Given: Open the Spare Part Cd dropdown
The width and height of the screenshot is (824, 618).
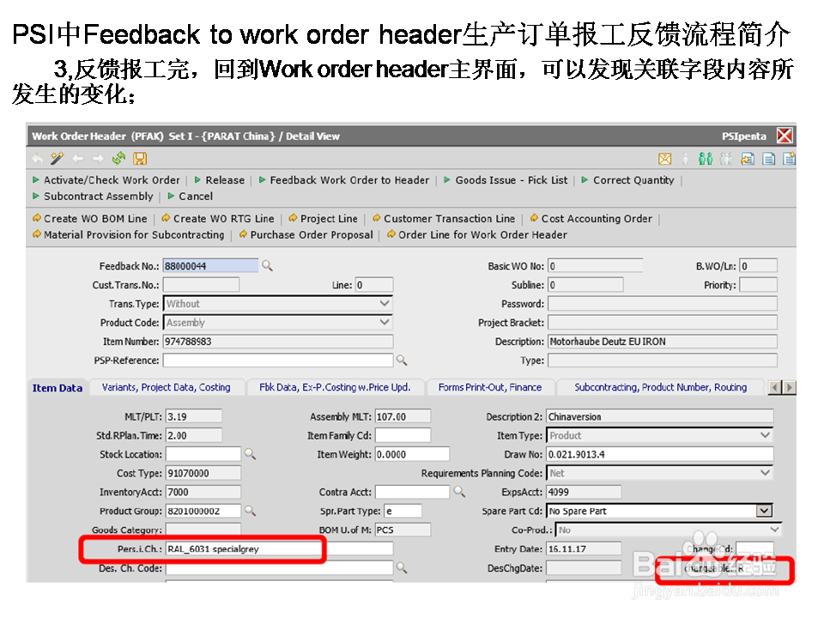Looking at the screenshot, I should pyautogui.click(x=764, y=511).
